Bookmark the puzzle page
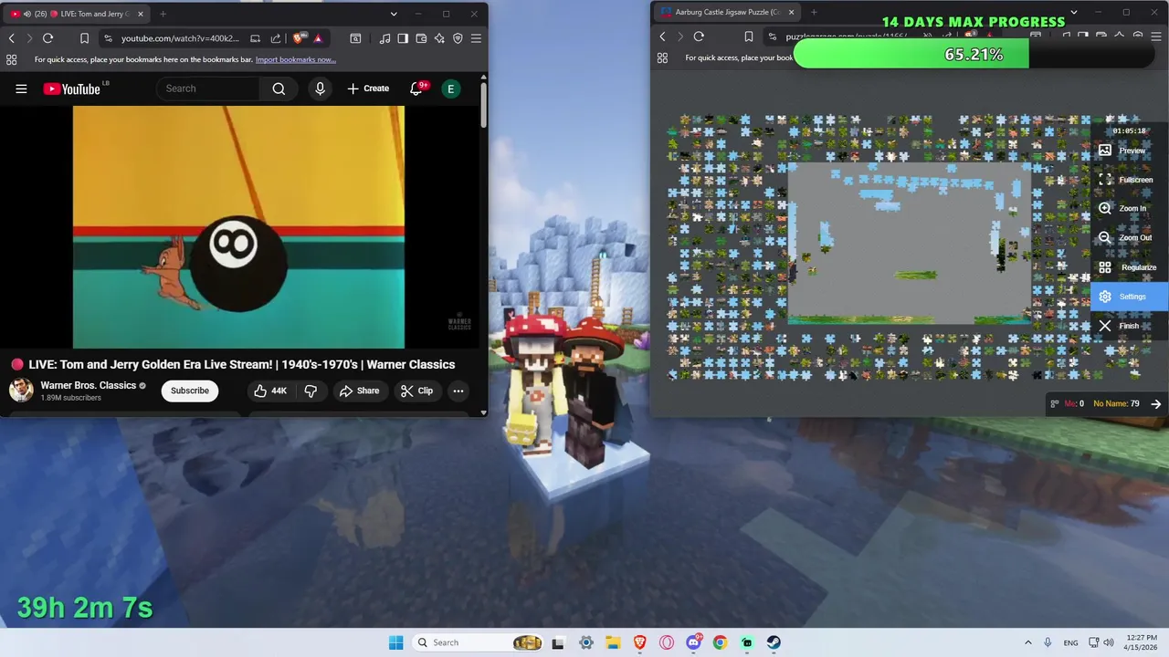The image size is (1169, 657). pos(748,36)
